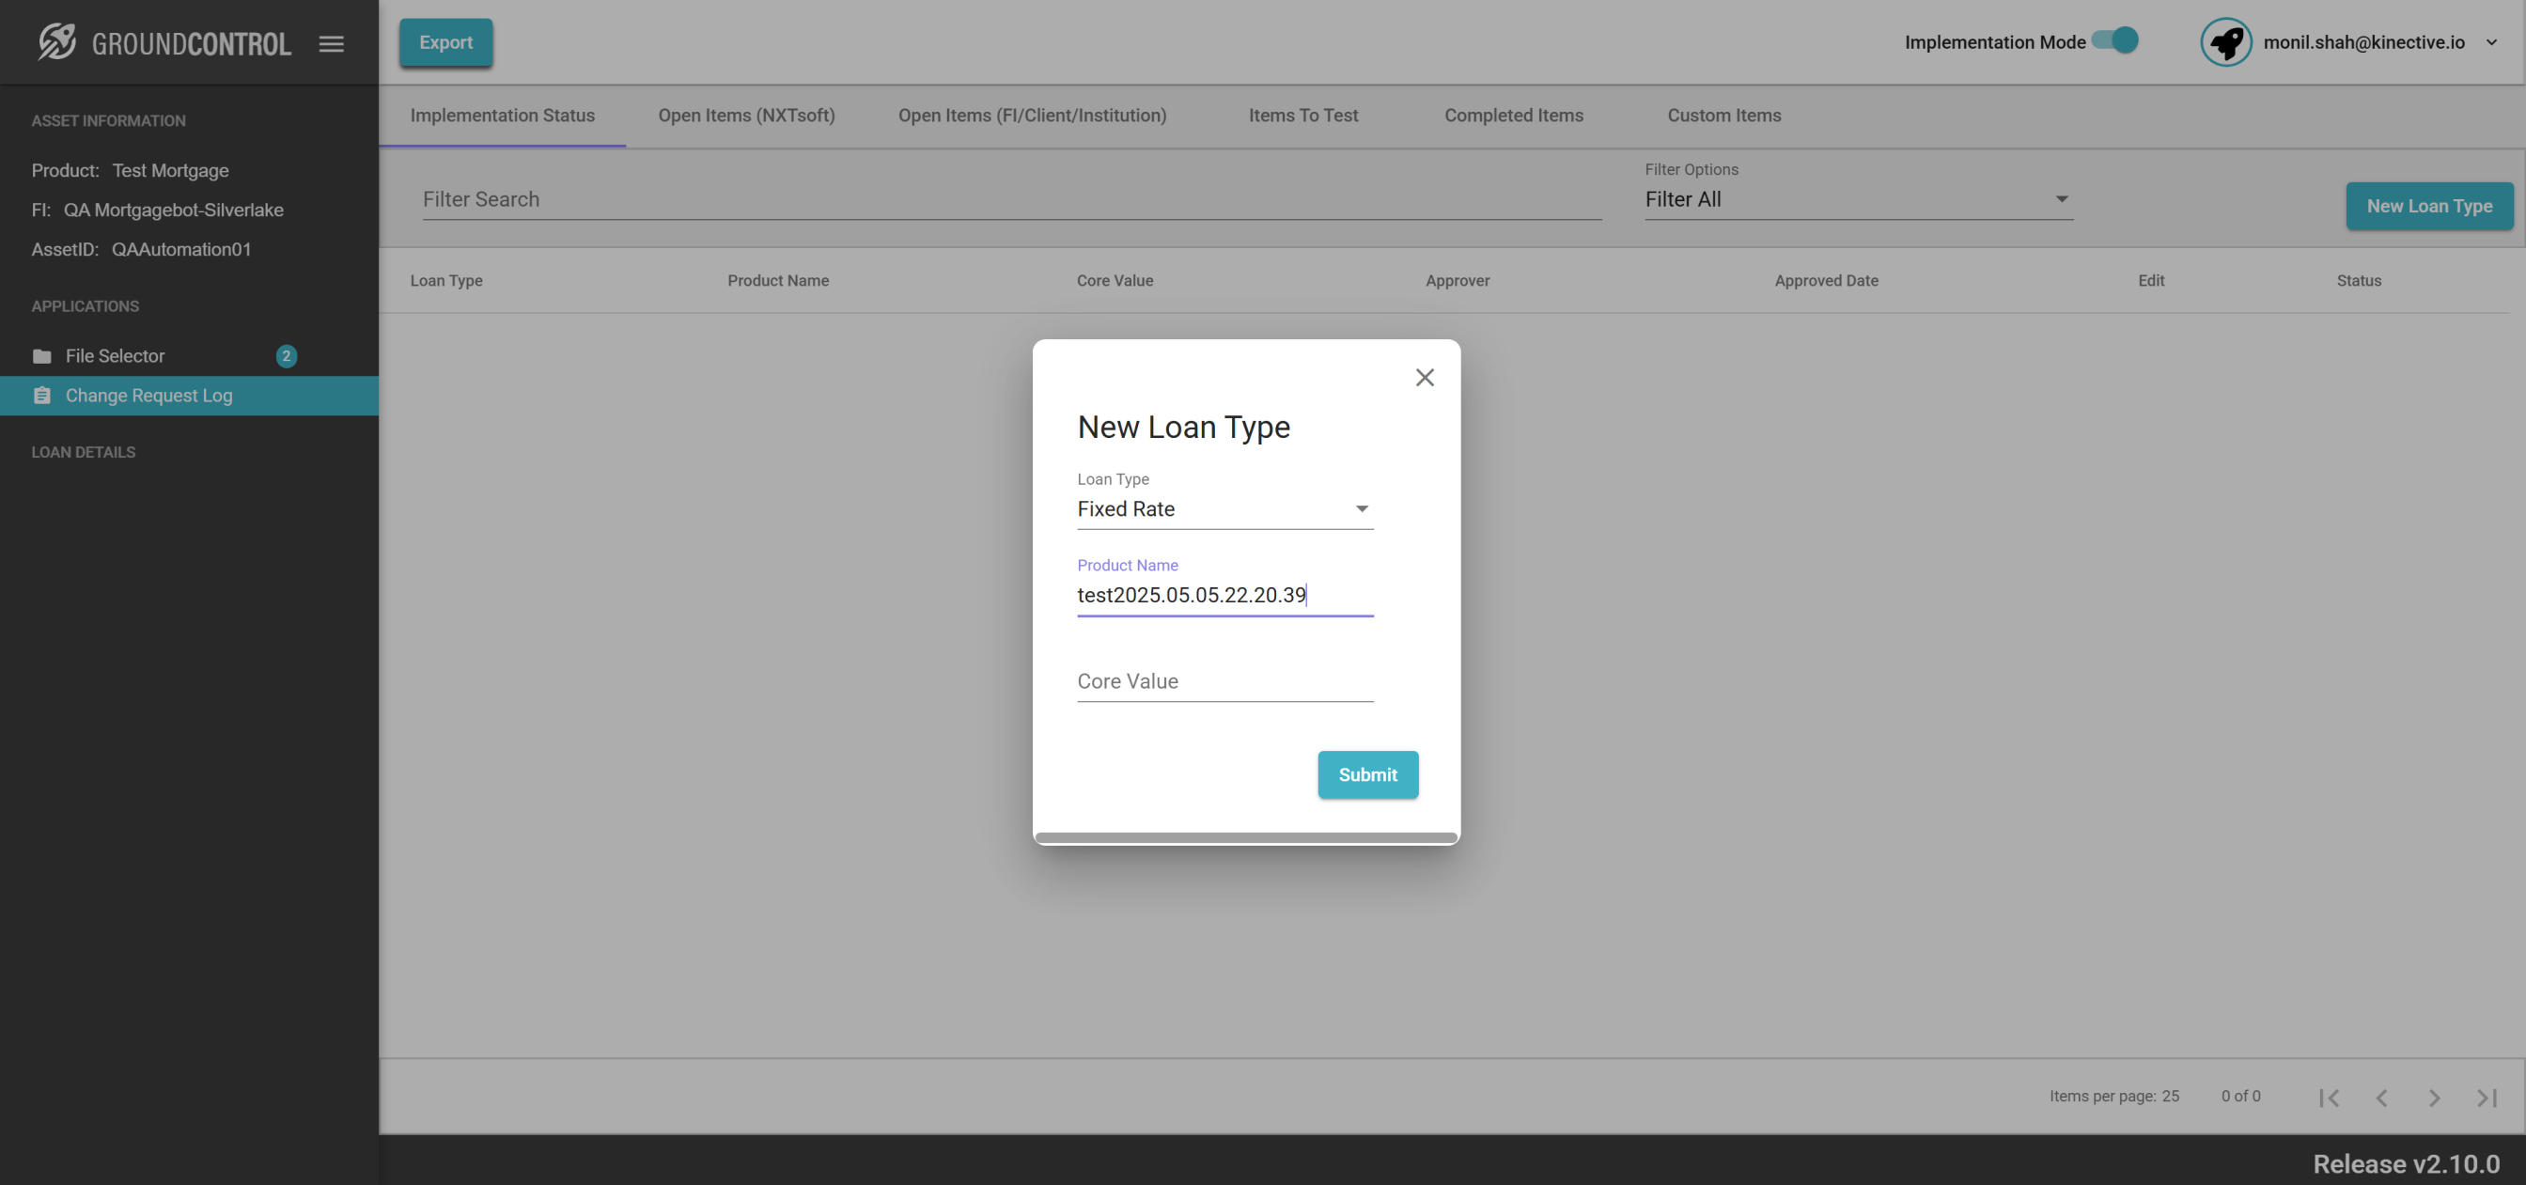Click the GroundControl rocket logo
The width and height of the screenshot is (2526, 1185).
pyautogui.click(x=57, y=42)
